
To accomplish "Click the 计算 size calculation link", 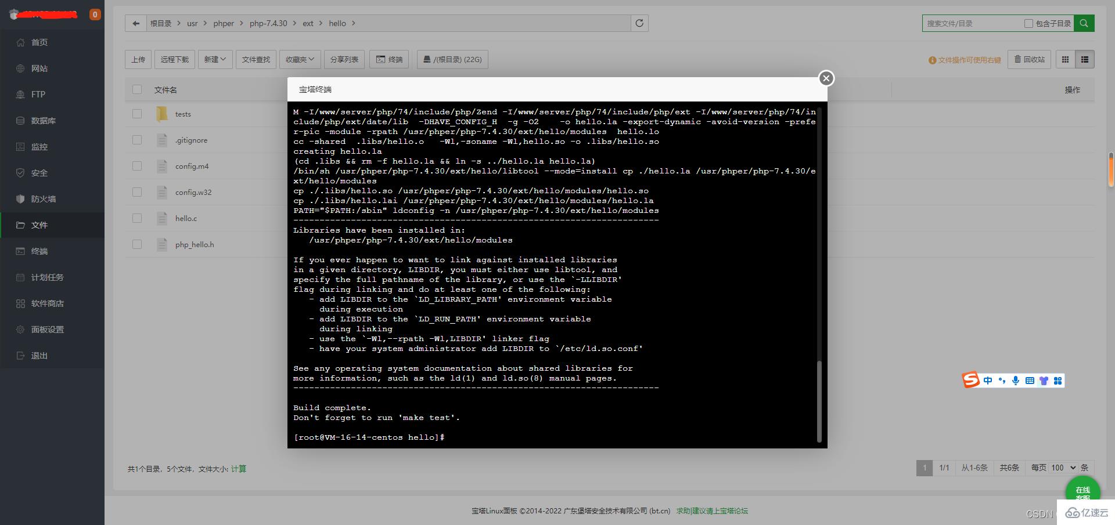I will tap(239, 469).
